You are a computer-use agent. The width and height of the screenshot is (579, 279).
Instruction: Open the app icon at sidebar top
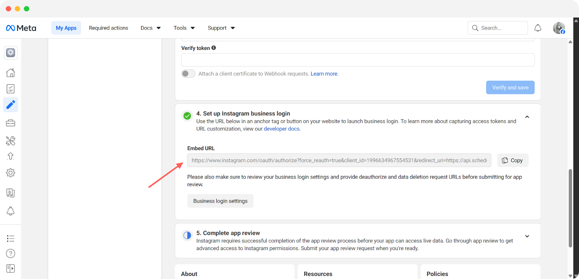coord(10,53)
